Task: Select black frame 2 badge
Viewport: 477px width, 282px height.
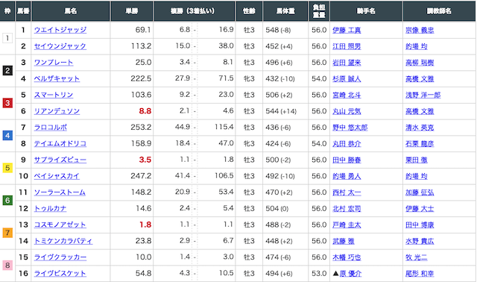Action: pos(7,71)
